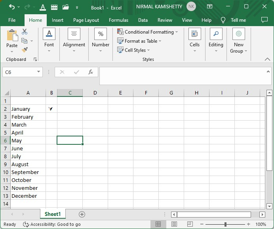Expand the Font group
This screenshot has width=274, height=229.
point(49,40)
